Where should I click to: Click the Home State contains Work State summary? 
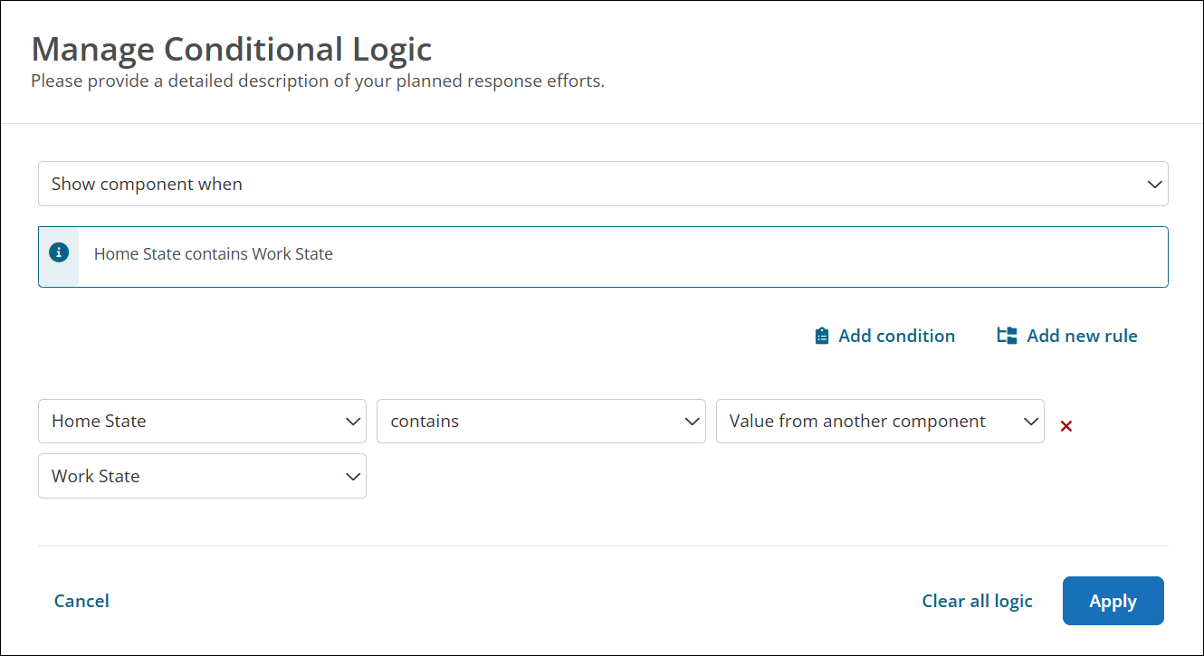214,254
